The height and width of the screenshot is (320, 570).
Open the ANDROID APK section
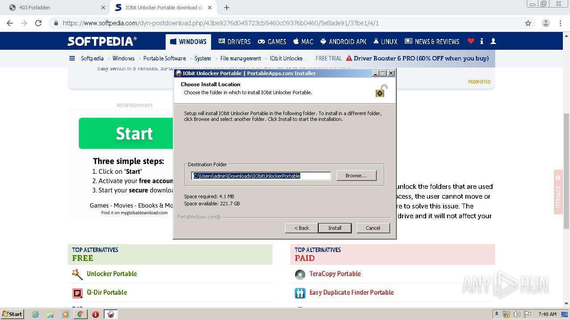(343, 42)
